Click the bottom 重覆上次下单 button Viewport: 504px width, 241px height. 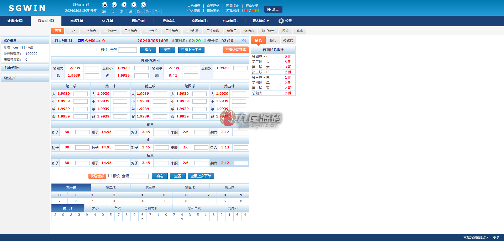point(201,176)
